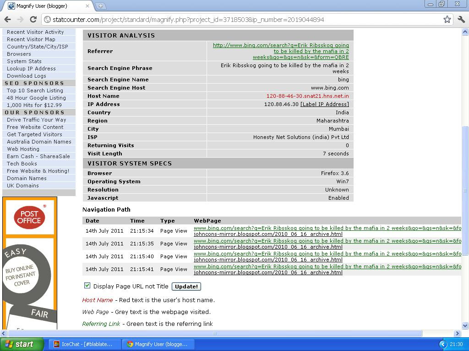Click the Domain Names sponsor link
Screen dimensions: 469x351
point(27,178)
